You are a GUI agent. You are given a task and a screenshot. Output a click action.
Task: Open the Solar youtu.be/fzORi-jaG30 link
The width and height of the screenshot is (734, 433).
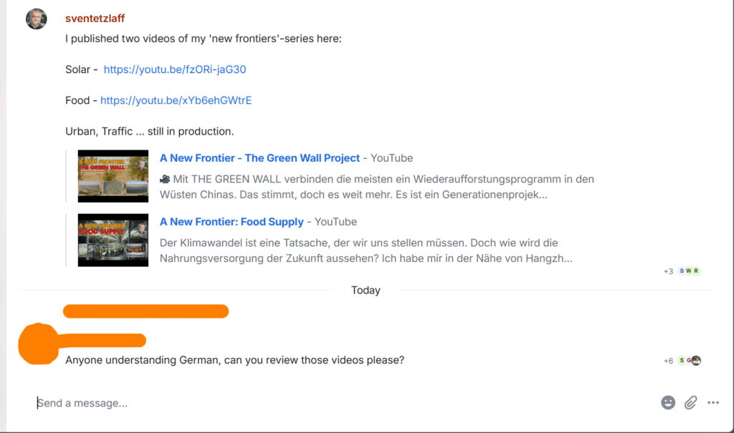[175, 69]
